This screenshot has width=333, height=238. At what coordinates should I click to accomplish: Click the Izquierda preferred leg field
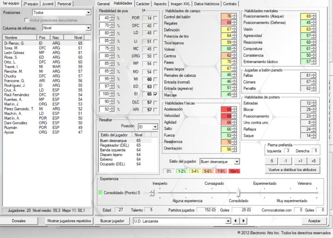tap(288, 151)
